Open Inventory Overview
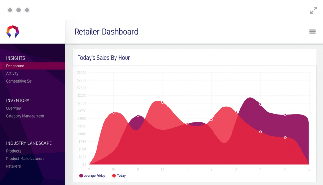Viewport: 323px width, 185px height. [x=14, y=108]
